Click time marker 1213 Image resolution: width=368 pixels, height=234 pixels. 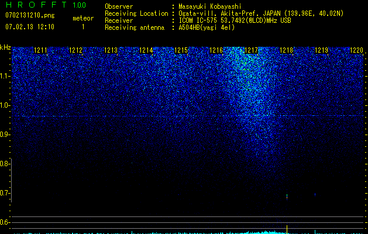[x=111, y=50]
